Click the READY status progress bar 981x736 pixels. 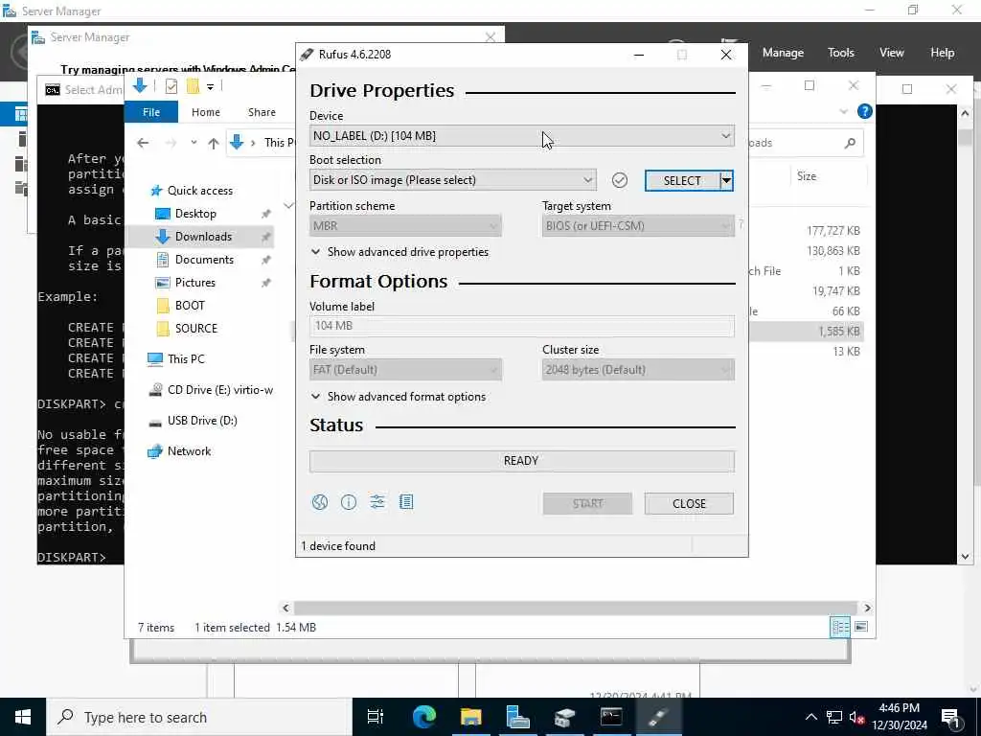click(522, 461)
